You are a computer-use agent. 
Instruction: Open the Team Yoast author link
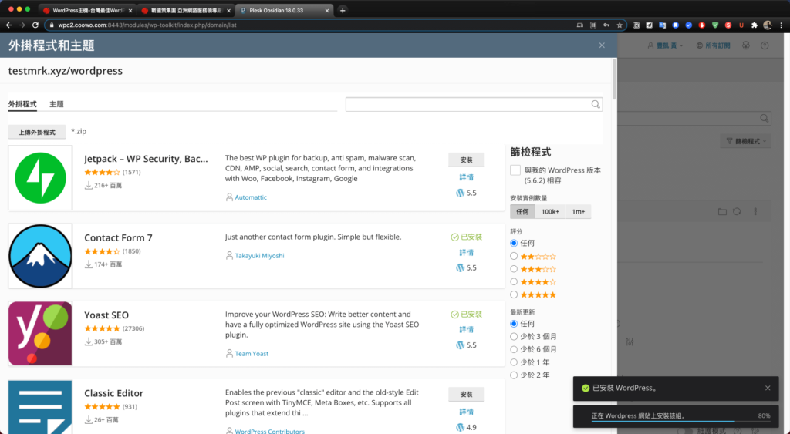pyautogui.click(x=252, y=353)
